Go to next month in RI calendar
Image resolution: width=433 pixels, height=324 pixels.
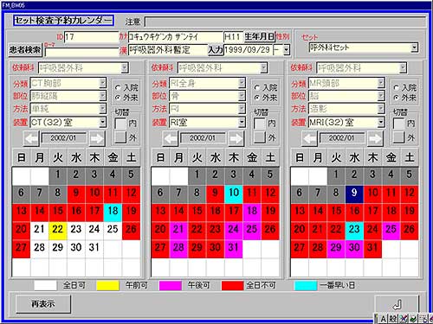tap(236, 138)
